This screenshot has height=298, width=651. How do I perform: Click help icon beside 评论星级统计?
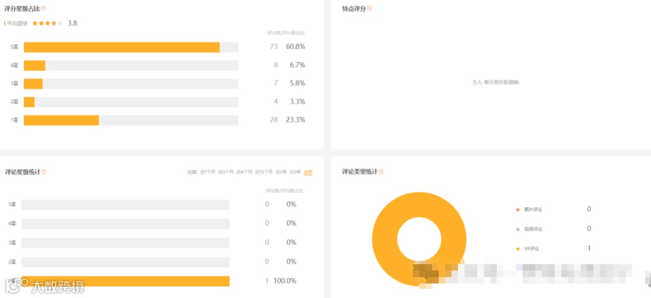pos(44,172)
